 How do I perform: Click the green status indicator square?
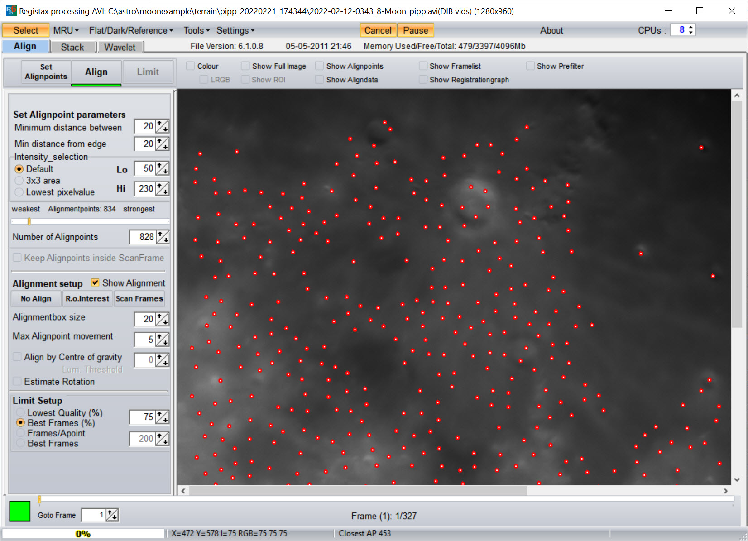(20, 511)
